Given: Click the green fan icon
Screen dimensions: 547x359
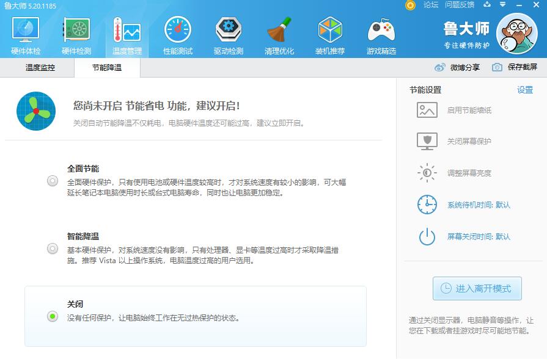Looking at the screenshot, I should pyautogui.click(x=36, y=111).
